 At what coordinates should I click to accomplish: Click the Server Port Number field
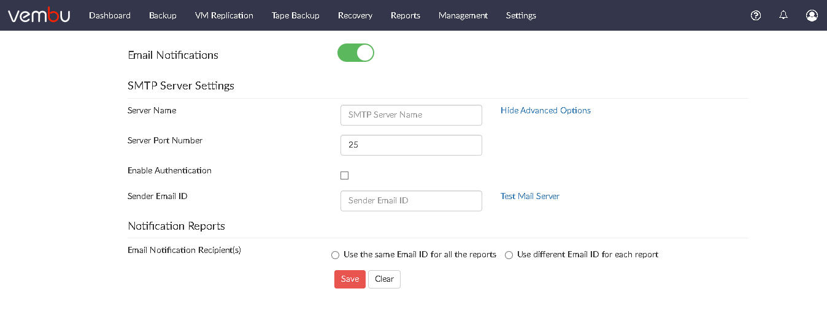[x=411, y=145]
